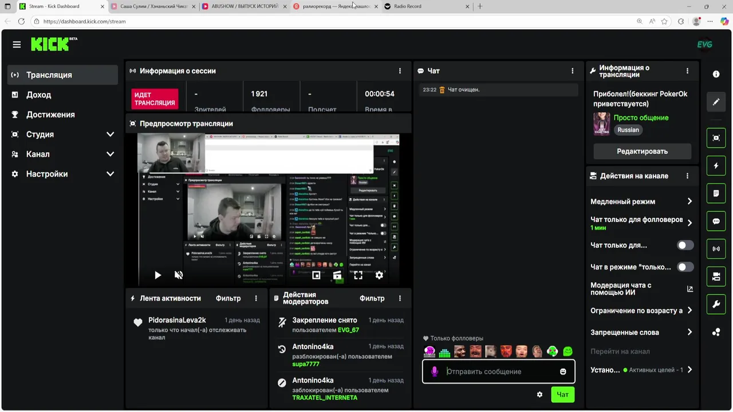Click the info icon in right sidebar
The image size is (733, 412).
point(716,74)
